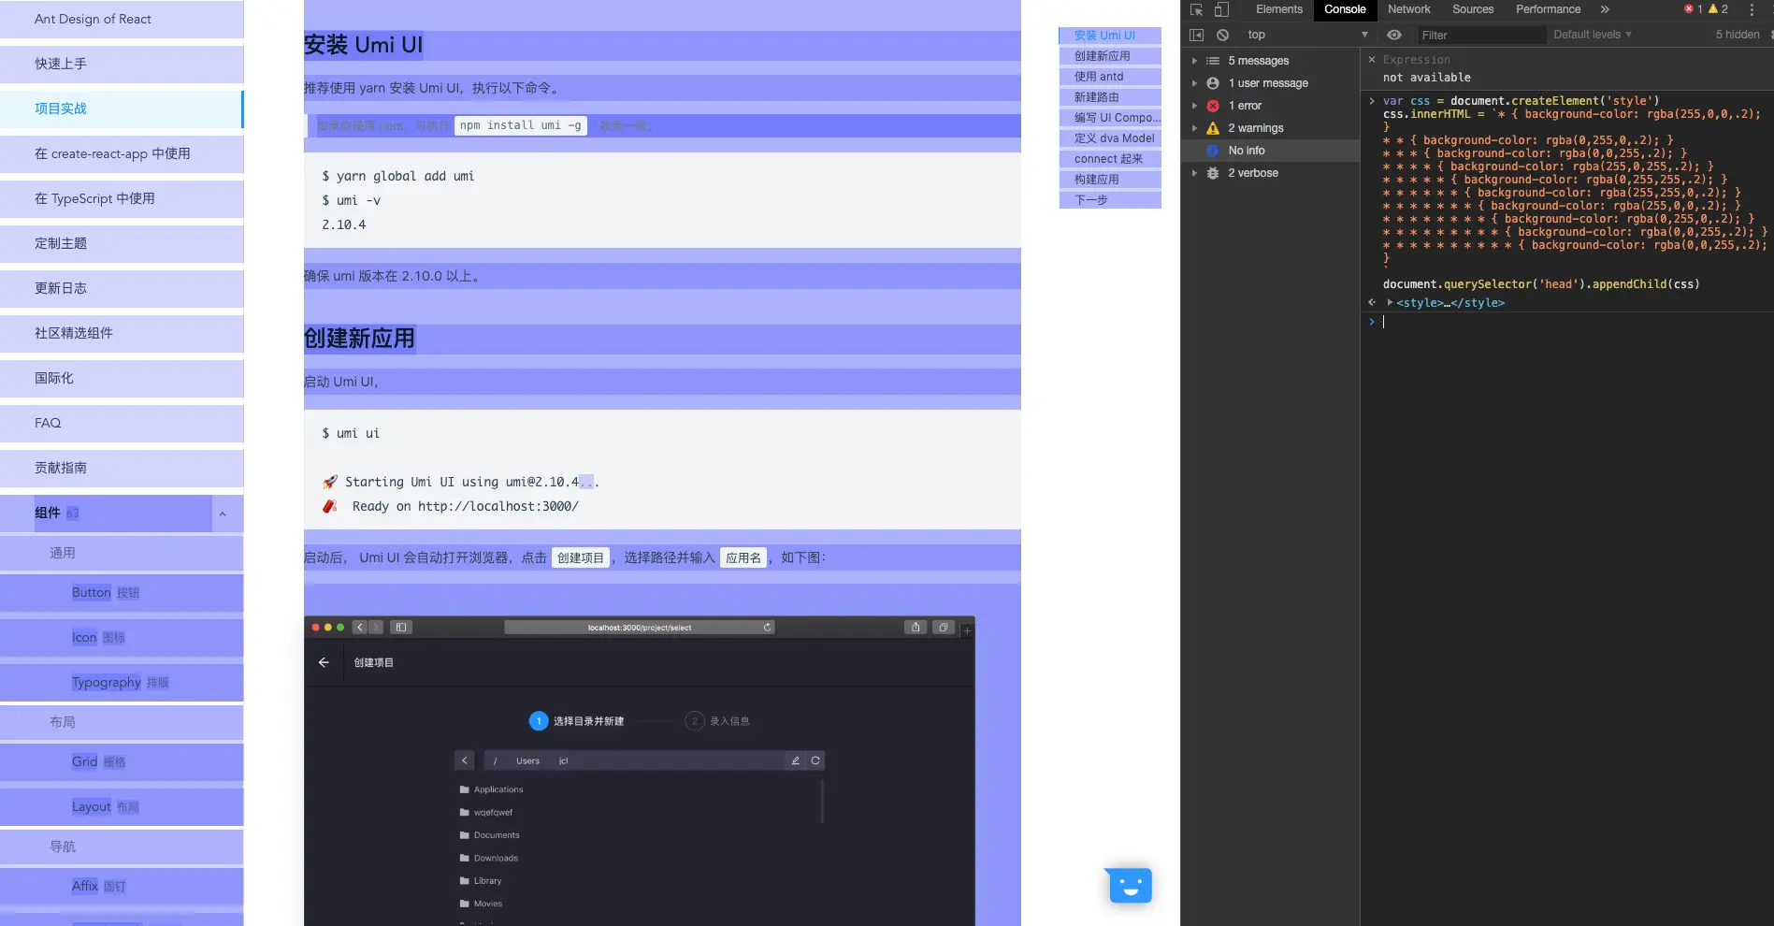Open 在 TypeScript 中使用 page

(x=122, y=199)
